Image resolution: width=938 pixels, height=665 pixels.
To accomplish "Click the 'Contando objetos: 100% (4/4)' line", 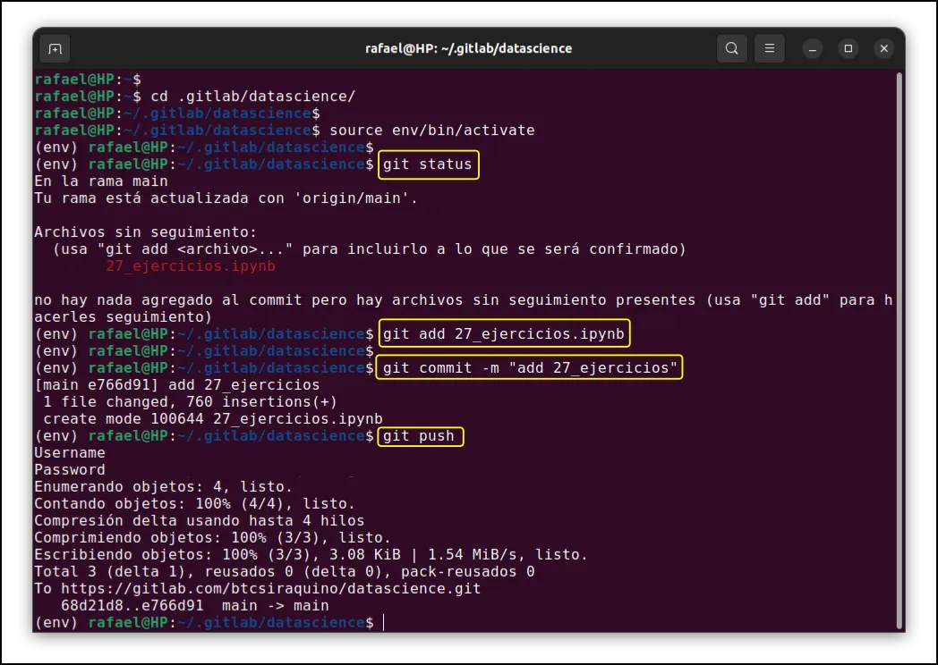I will pos(195,504).
